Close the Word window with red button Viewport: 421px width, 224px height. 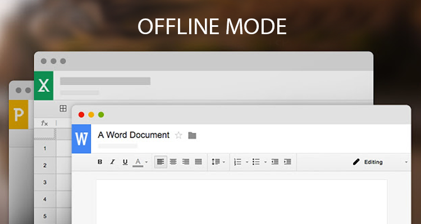pyautogui.click(x=81, y=115)
